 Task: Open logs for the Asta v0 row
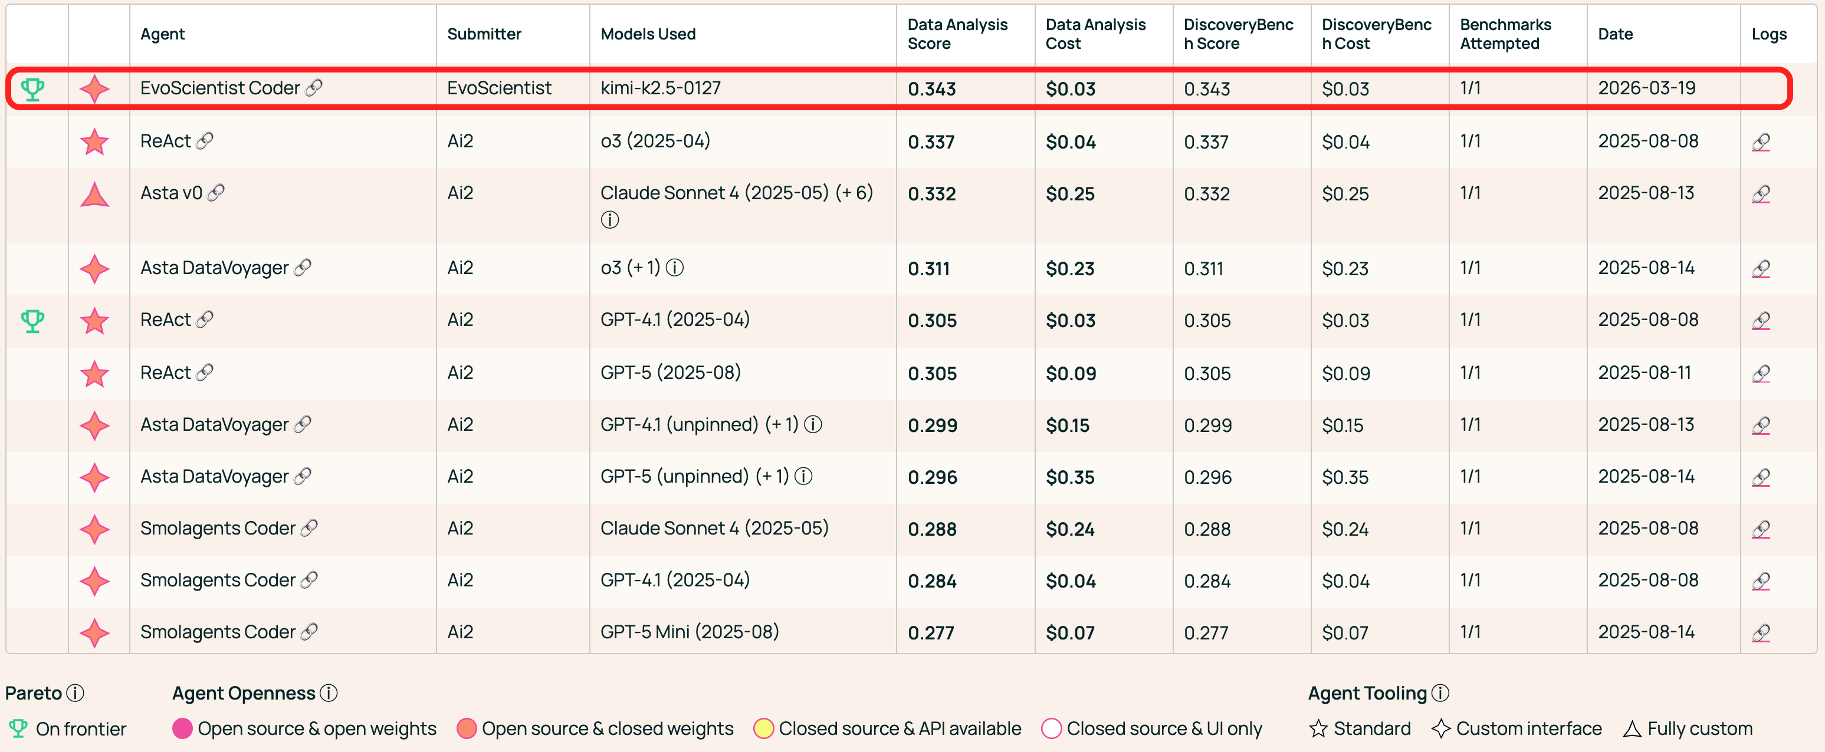click(1761, 193)
